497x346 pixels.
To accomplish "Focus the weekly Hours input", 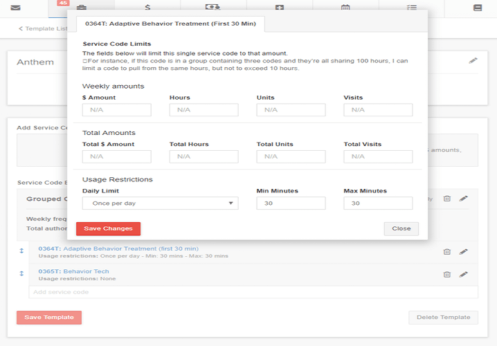I will point(204,110).
